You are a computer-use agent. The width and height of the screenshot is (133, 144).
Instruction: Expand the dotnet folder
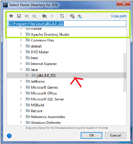pos(21,46)
